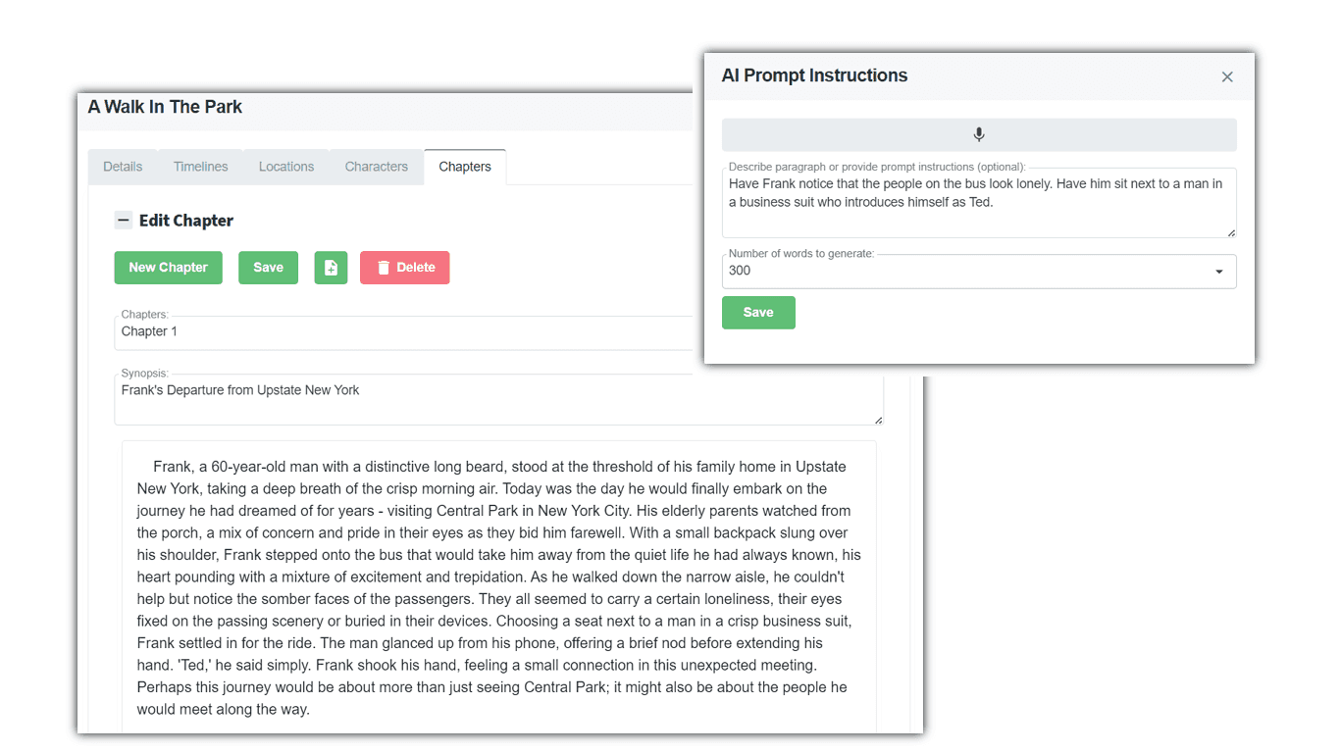Select the Chapters tab
The width and height of the screenshot is (1340, 753).
coord(464,166)
